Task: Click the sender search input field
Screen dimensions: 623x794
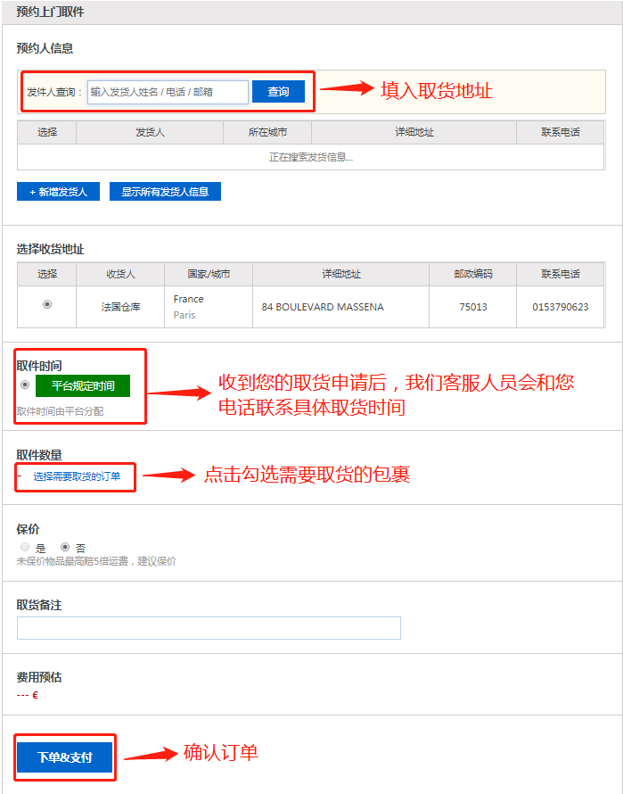Action: point(168,92)
